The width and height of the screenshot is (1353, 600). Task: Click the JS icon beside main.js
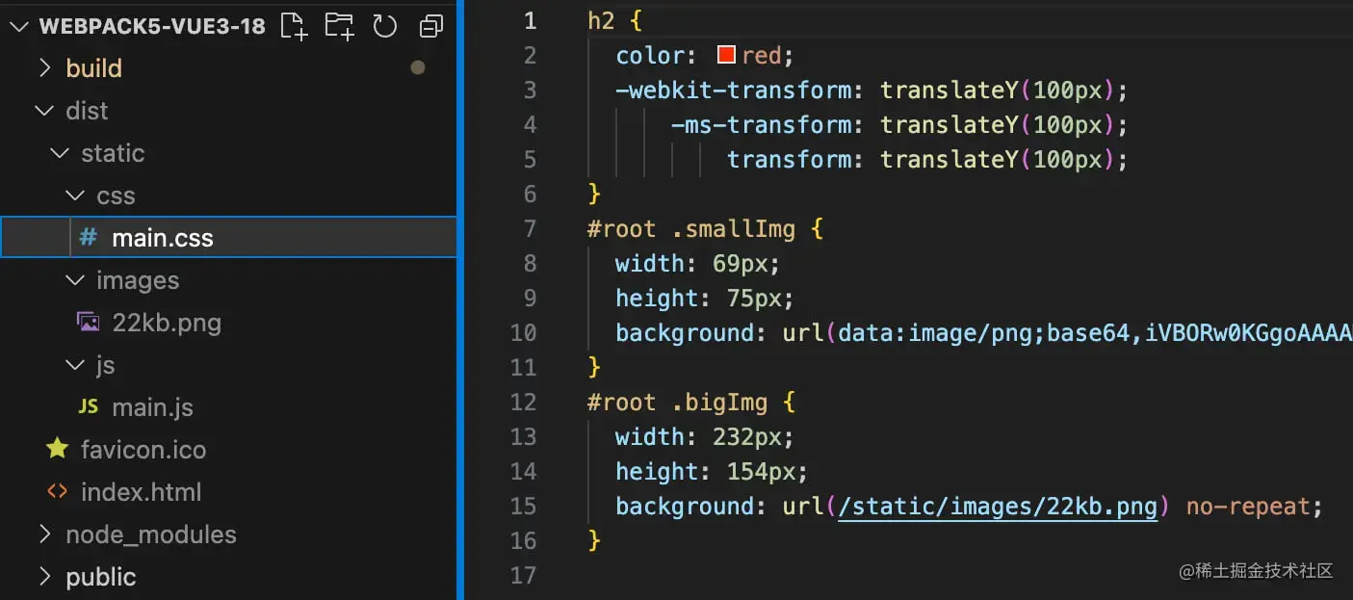point(88,406)
